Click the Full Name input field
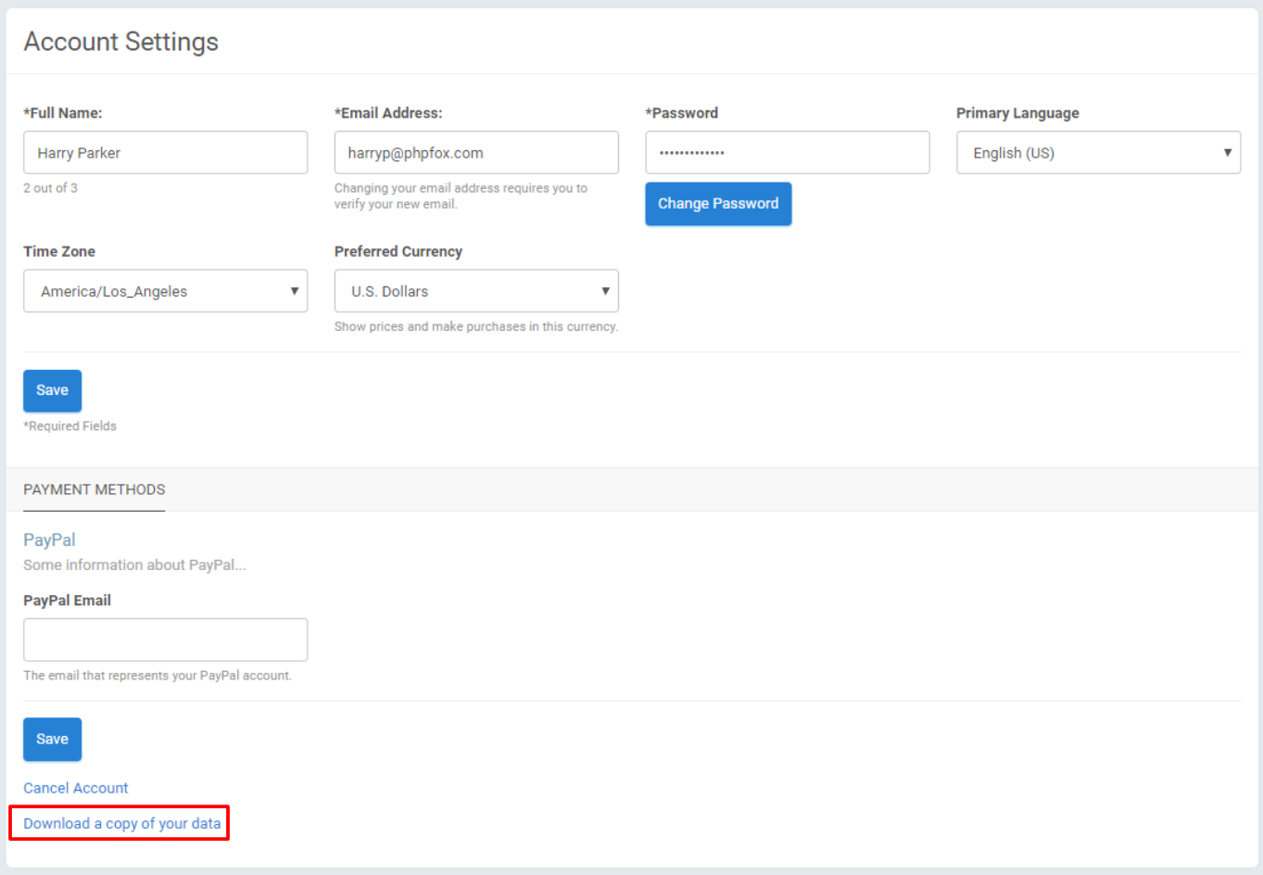Image resolution: width=1263 pixels, height=875 pixels. click(165, 153)
